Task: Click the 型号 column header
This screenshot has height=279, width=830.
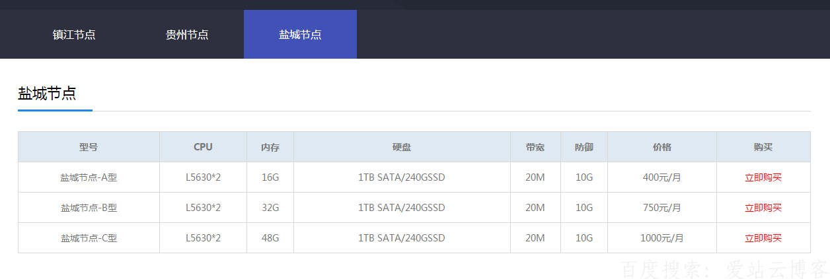Action: [89, 147]
